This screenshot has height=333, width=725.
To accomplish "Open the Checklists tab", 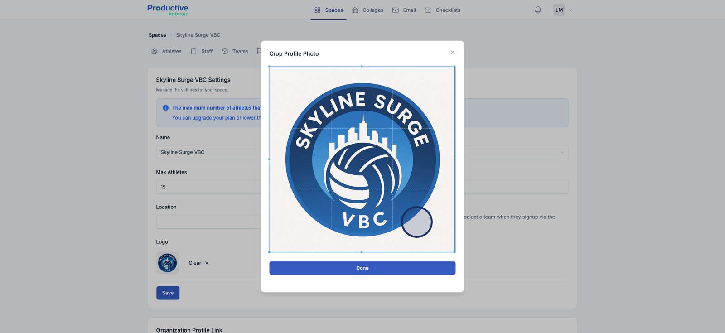I will [x=442, y=10].
